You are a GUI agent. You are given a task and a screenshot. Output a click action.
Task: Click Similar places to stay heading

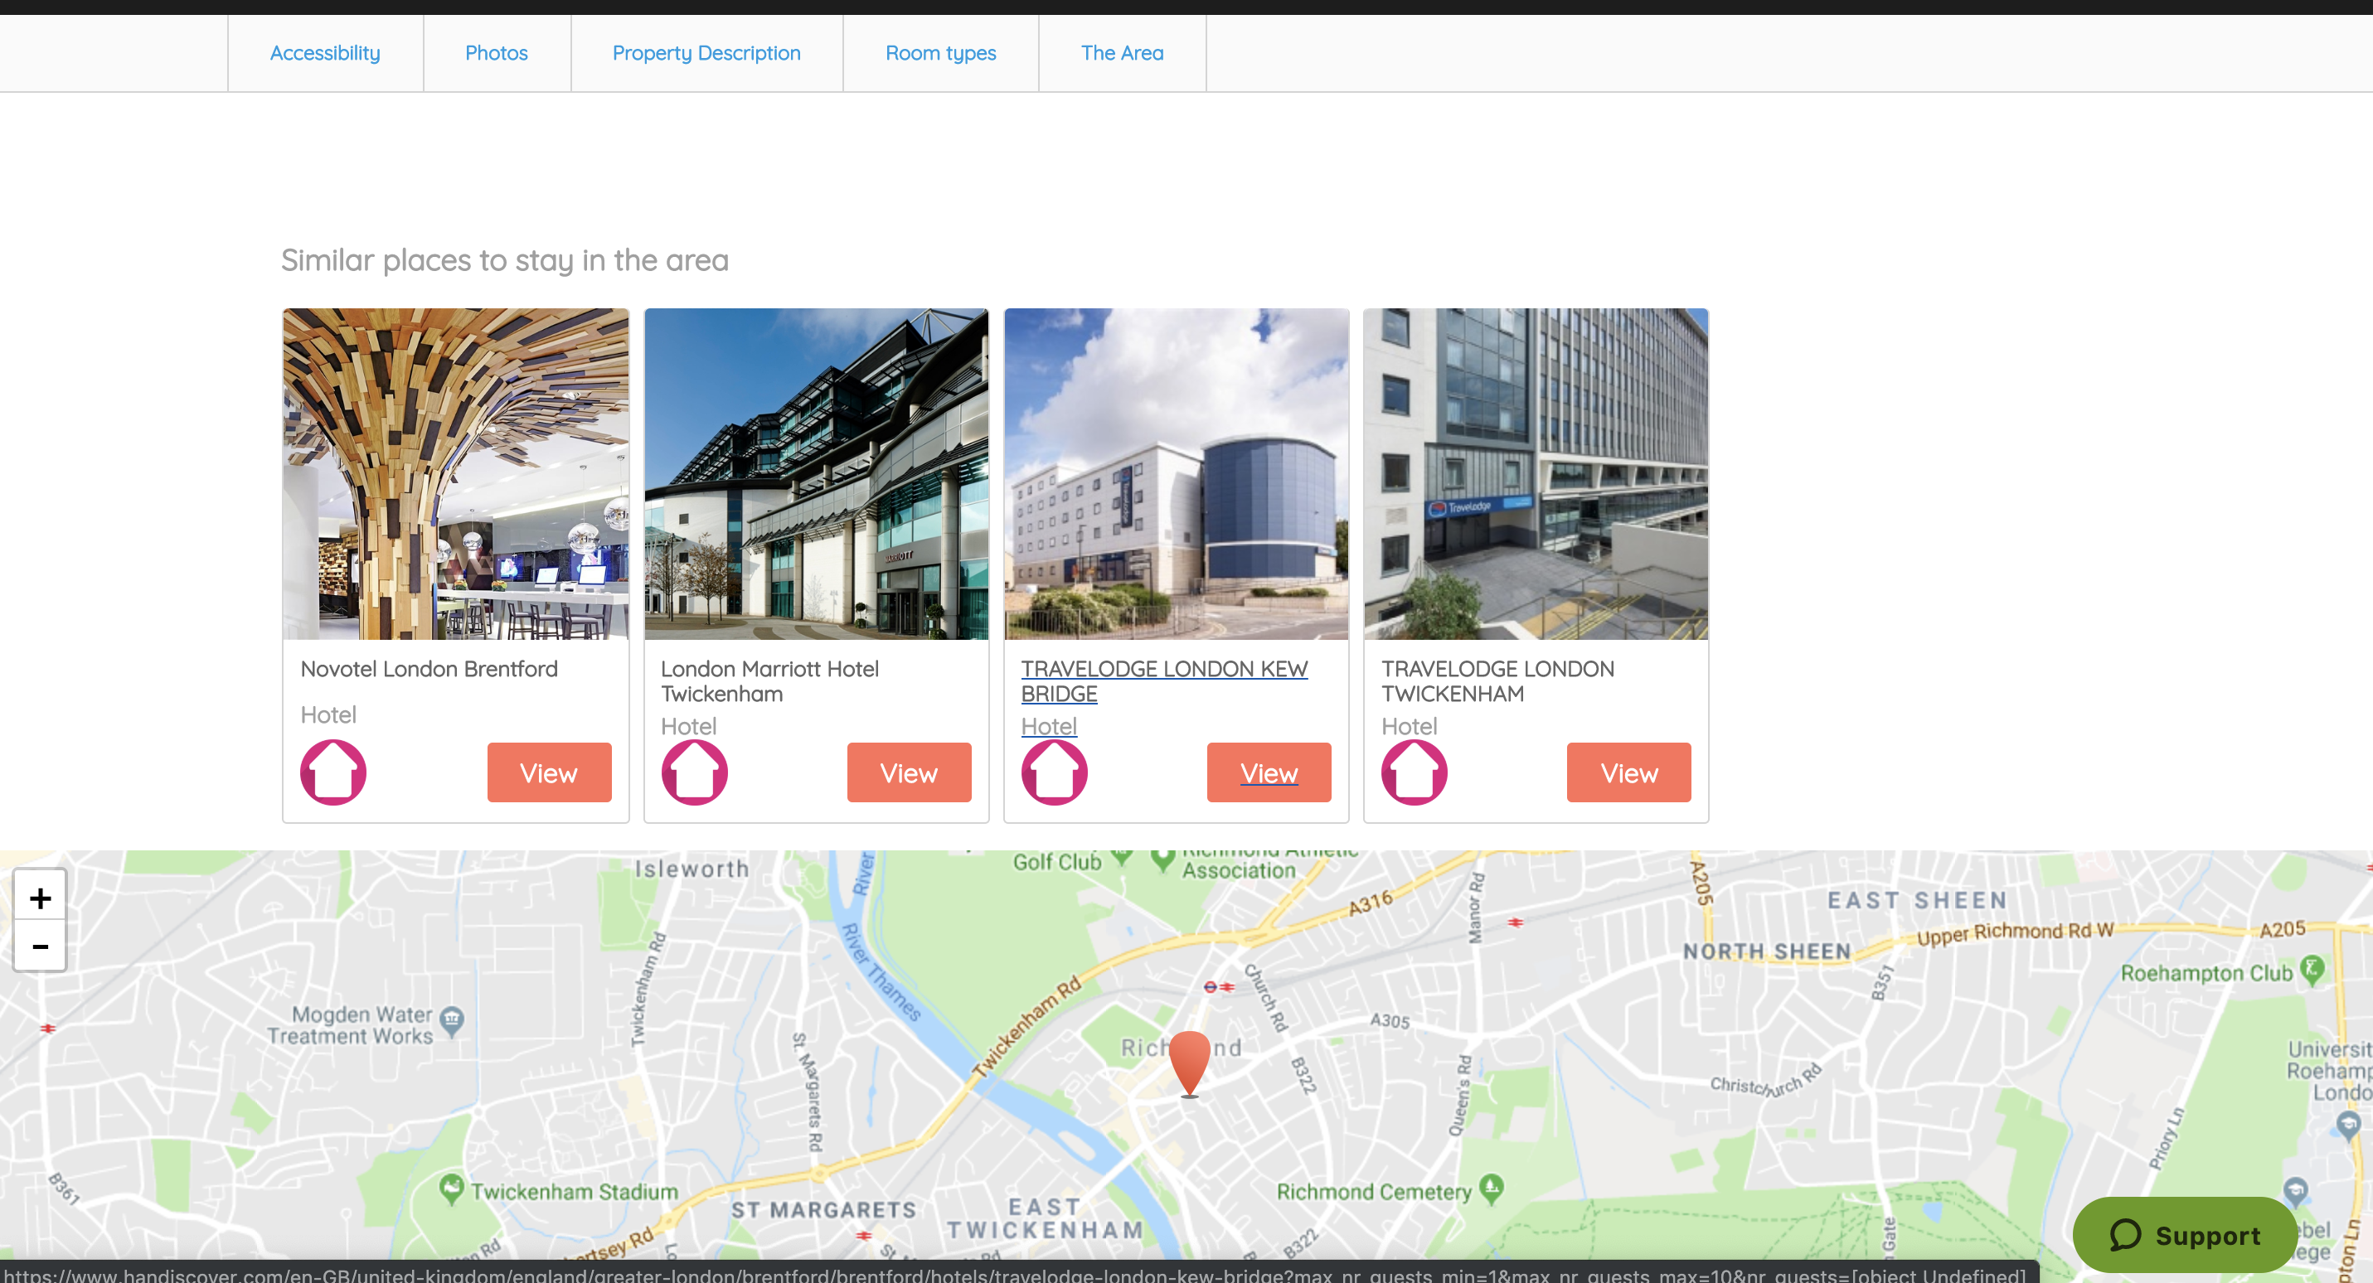(505, 260)
